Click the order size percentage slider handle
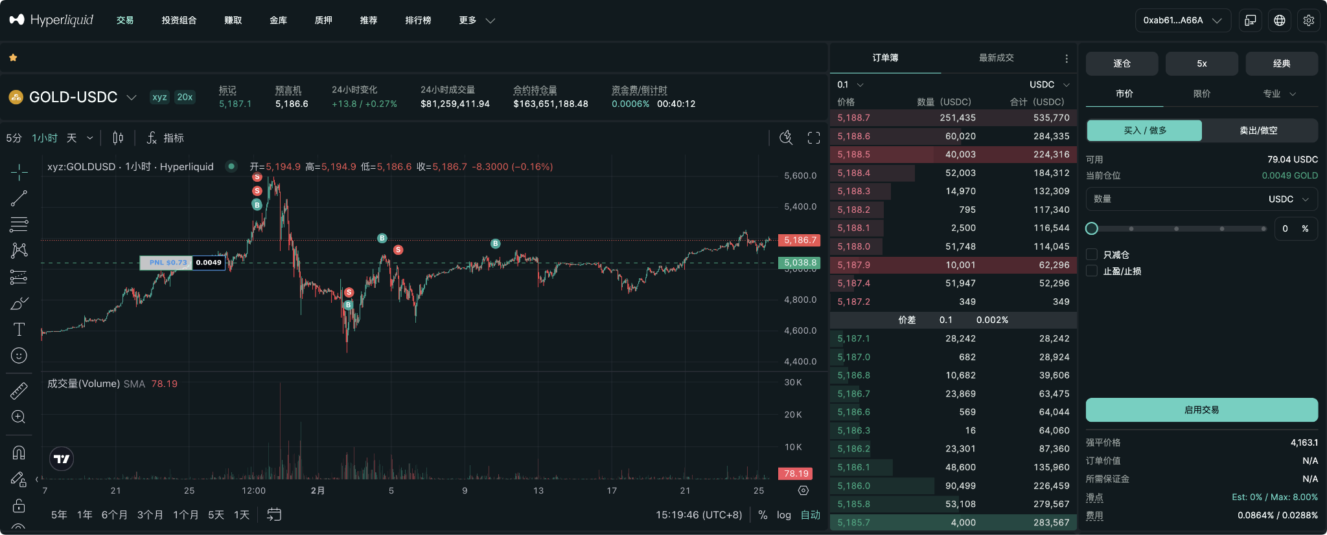This screenshot has height=535, width=1327. tap(1092, 228)
